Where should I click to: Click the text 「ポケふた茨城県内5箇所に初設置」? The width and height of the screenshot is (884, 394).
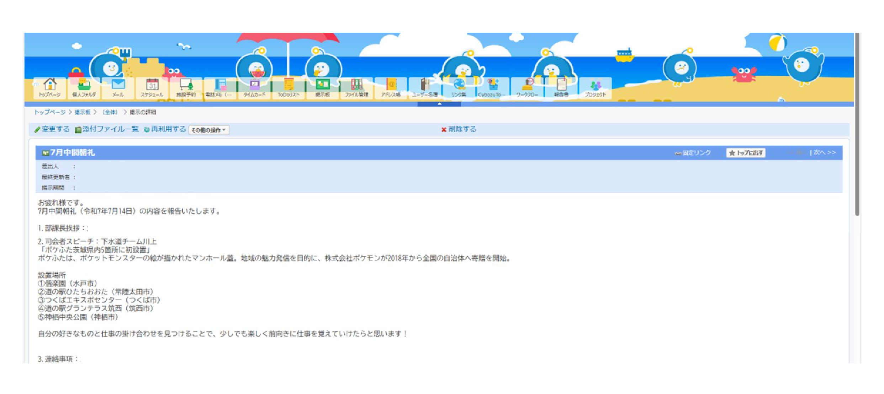(x=94, y=250)
